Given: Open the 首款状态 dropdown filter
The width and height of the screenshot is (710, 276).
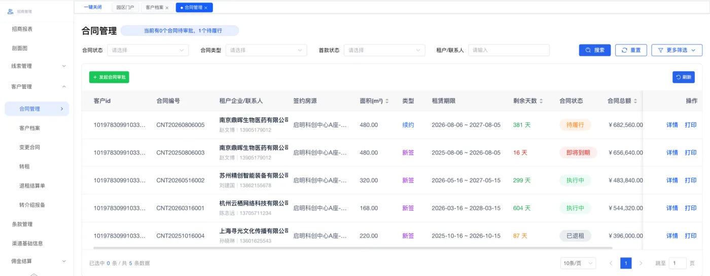Looking at the screenshot, I should 384,50.
